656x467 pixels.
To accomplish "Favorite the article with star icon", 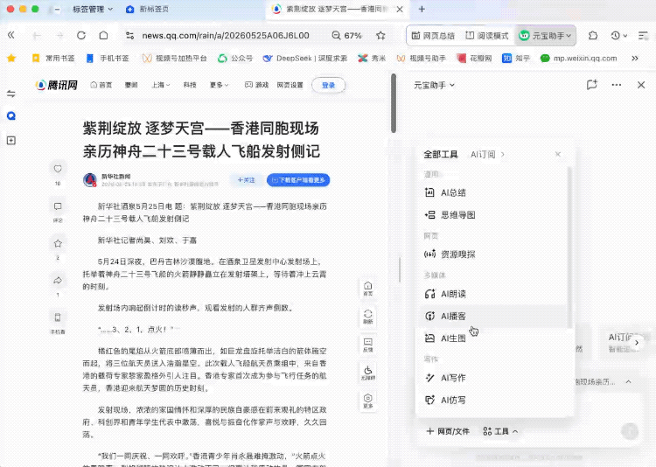I will (x=58, y=243).
